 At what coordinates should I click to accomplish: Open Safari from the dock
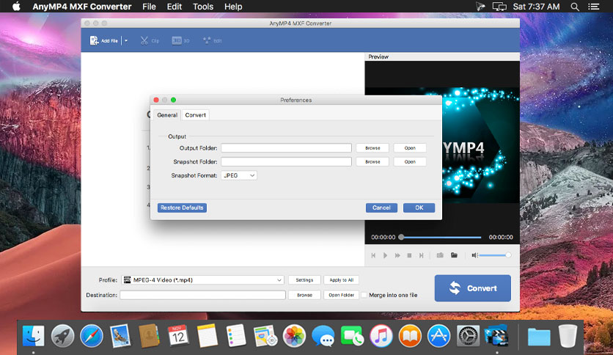click(92, 336)
